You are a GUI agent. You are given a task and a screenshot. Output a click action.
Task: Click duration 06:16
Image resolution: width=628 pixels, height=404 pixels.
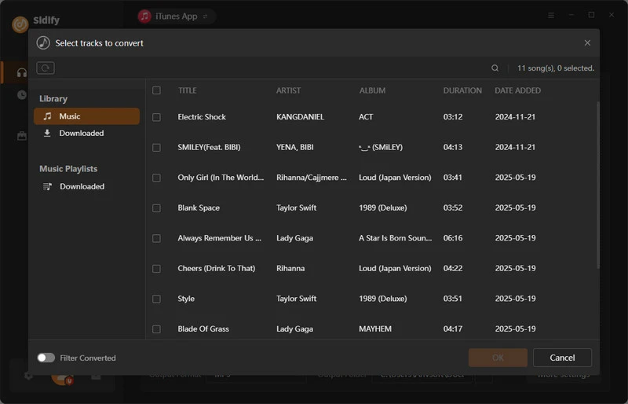pos(453,238)
